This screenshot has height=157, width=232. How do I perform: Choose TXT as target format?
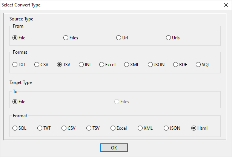[40, 128]
